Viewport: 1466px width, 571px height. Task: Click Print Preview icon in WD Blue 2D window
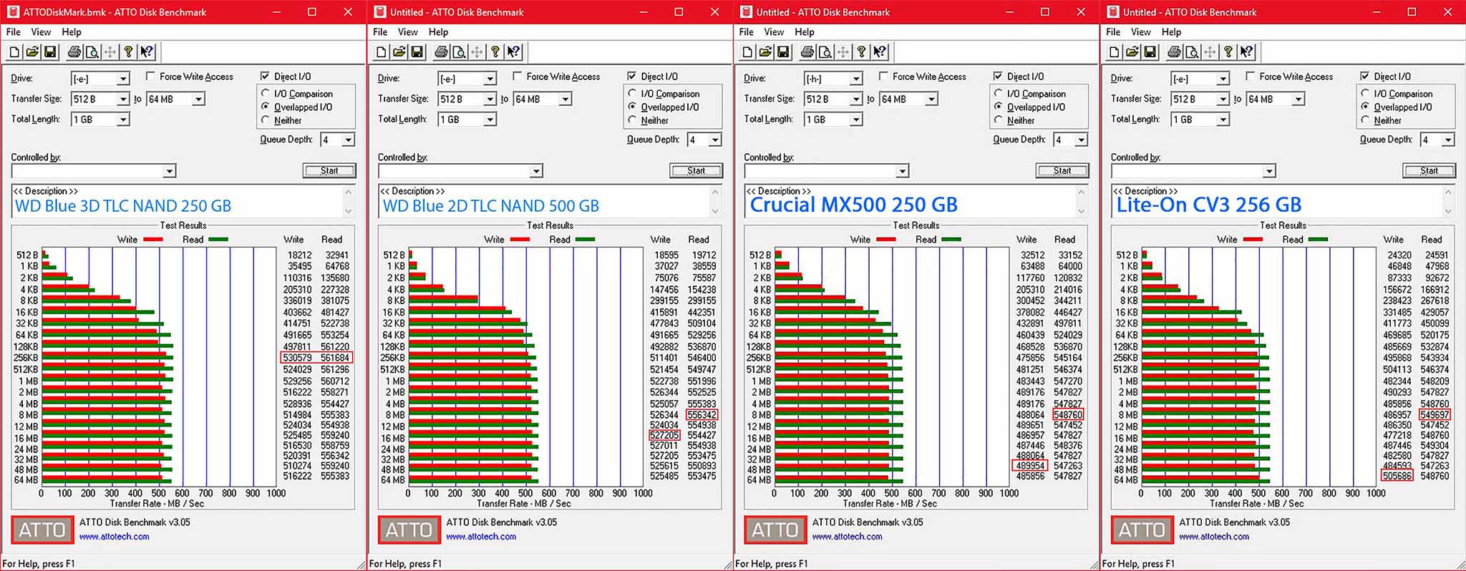(x=459, y=52)
